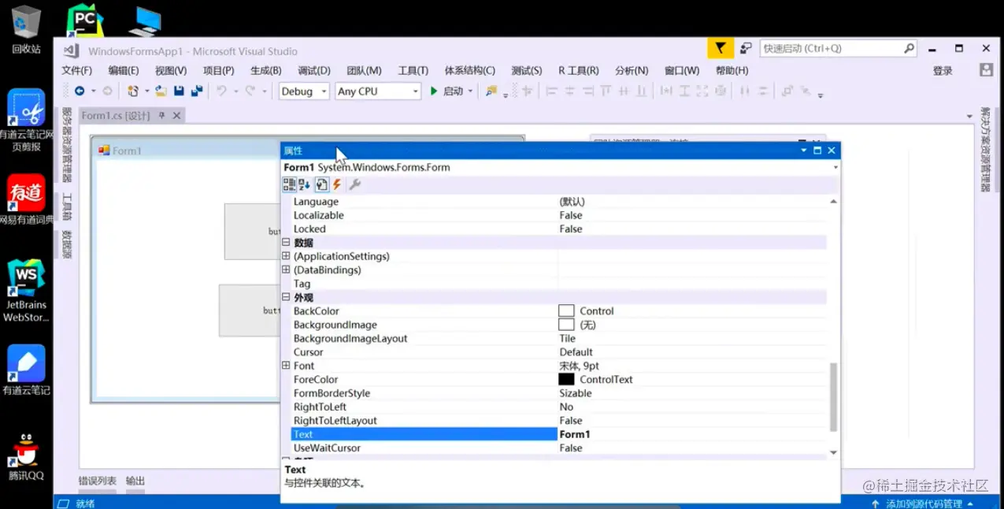Click the quick launch search input field

pos(831,49)
